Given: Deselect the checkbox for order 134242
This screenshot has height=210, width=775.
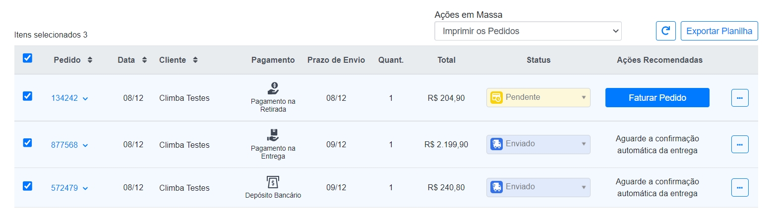Looking at the screenshot, I should point(28,96).
